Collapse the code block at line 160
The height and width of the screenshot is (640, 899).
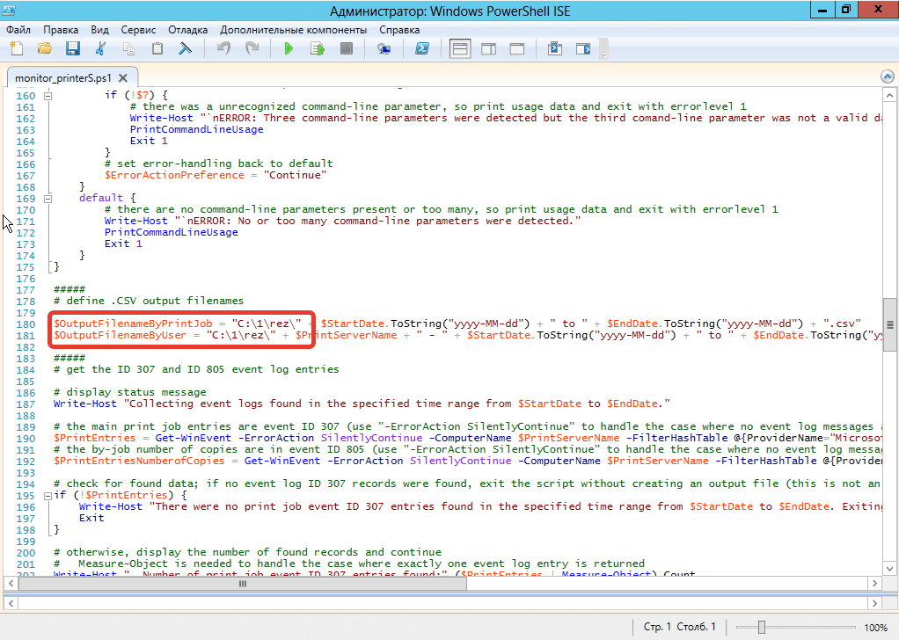pyautogui.click(x=48, y=96)
